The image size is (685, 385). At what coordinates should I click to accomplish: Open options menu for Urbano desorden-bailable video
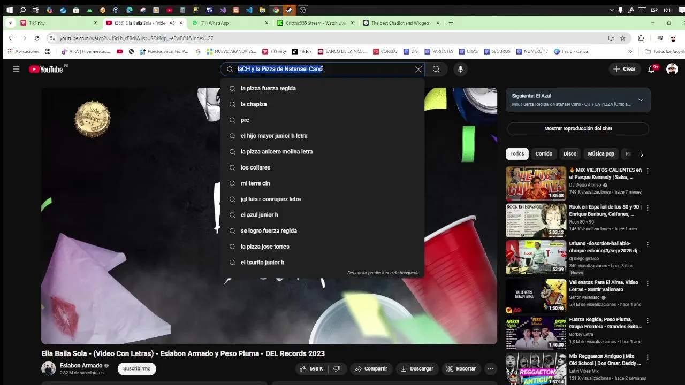click(648, 245)
